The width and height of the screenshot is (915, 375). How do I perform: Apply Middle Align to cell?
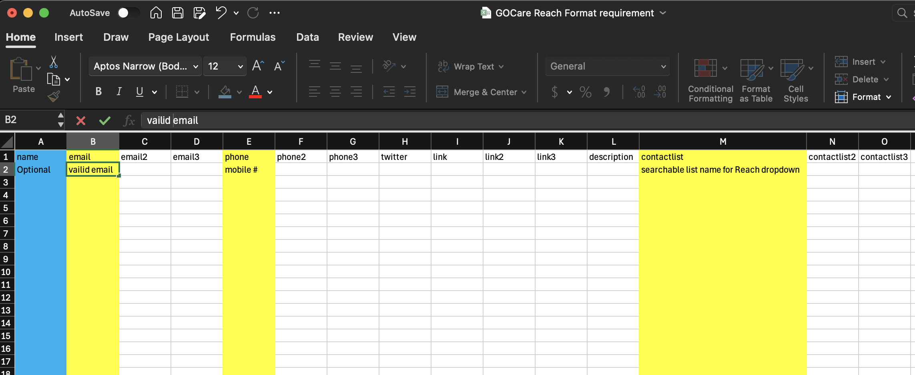coord(335,66)
